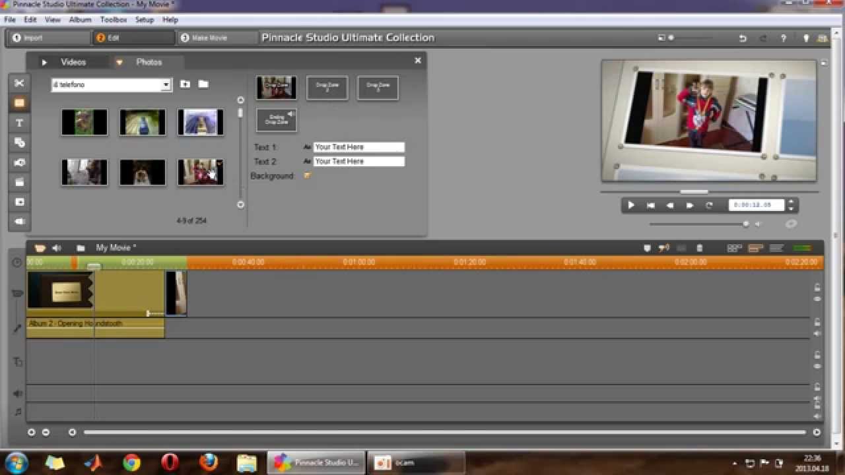Viewport: 845px width, 475px height.
Task: Click the Redo arrow in top bar
Action: (764, 38)
